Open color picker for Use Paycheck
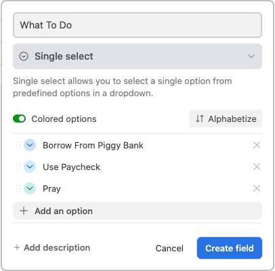Screen dimensions: 275x271 tap(30, 167)
